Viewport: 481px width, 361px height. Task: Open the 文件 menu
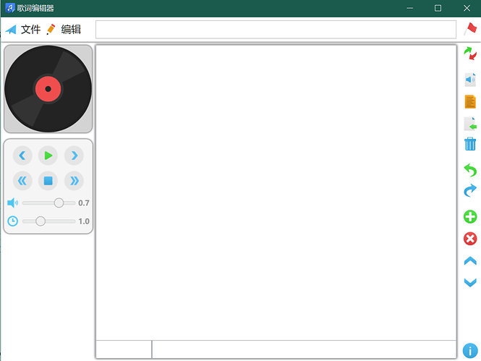[30, 30]
